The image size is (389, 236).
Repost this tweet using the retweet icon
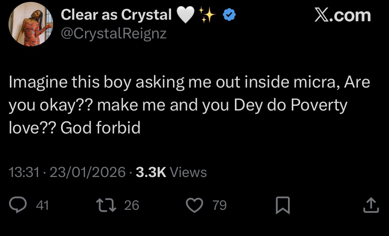[x=104, y=205]
